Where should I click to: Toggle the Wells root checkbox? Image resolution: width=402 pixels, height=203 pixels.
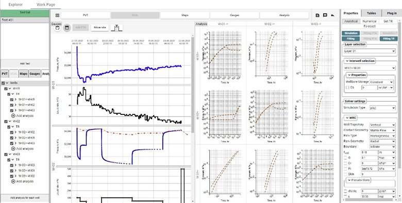[x=3, y=83]
